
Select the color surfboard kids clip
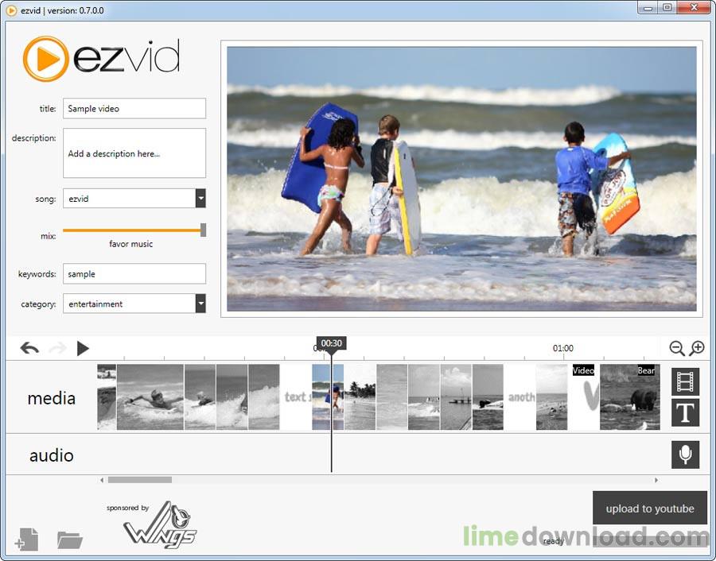(x=328, y=397)
